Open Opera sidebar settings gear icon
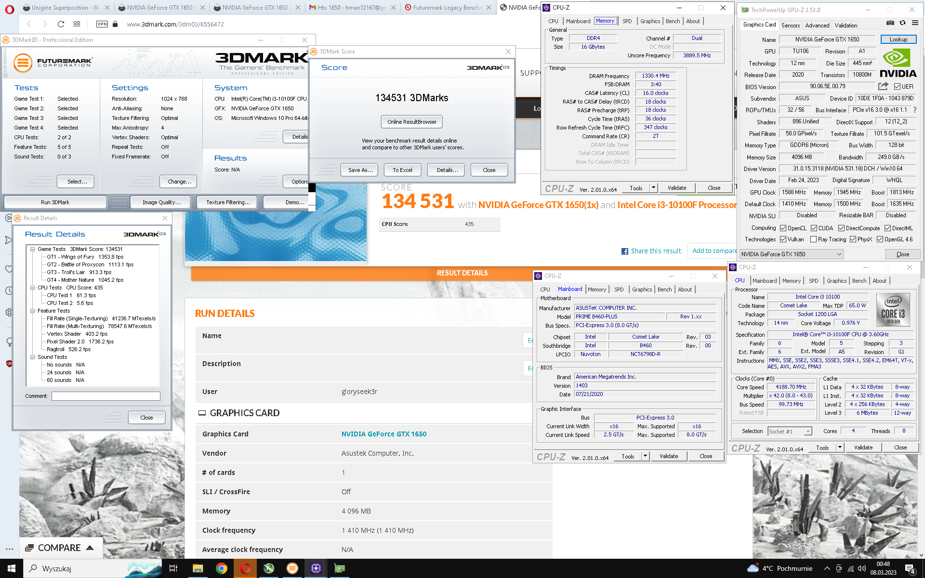 [x=9, y=312]
